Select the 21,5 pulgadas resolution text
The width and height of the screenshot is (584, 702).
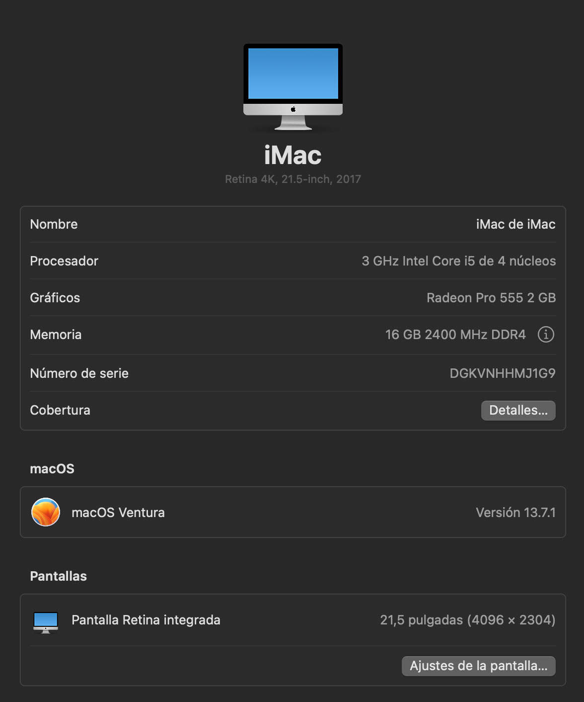(468, 620)
